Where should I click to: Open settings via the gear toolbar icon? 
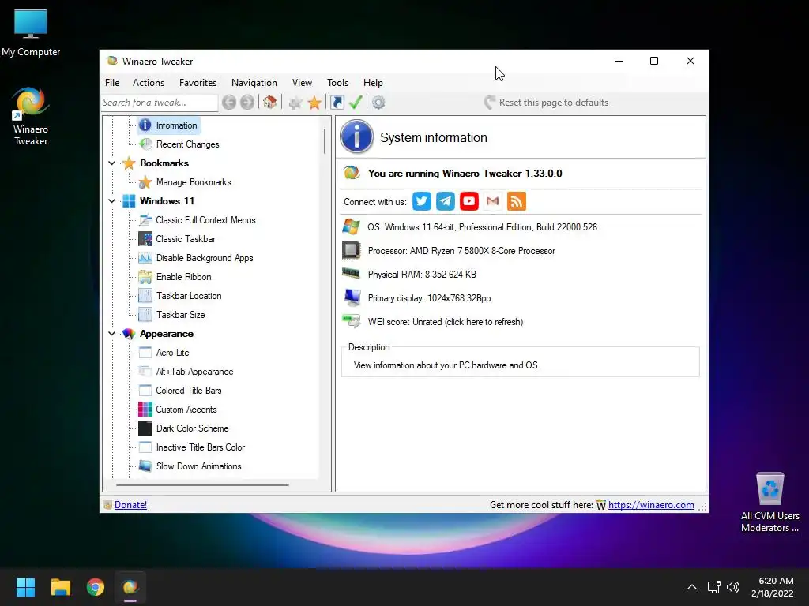[378, 103]
